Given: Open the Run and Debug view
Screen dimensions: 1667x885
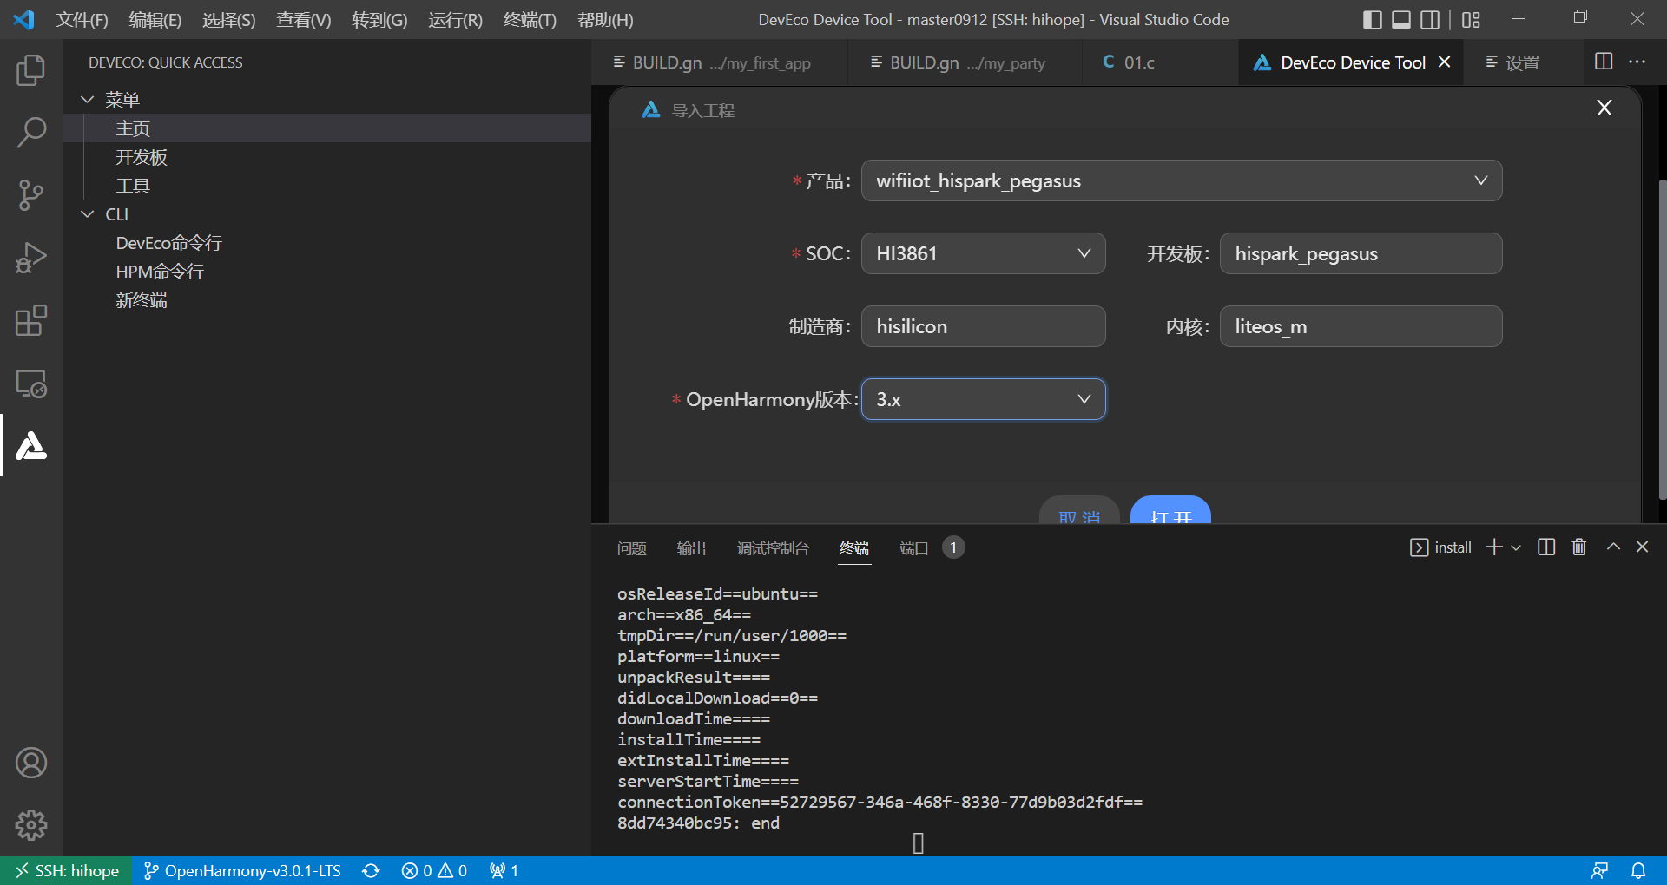Looking at the screenshot, I should 31,258.
